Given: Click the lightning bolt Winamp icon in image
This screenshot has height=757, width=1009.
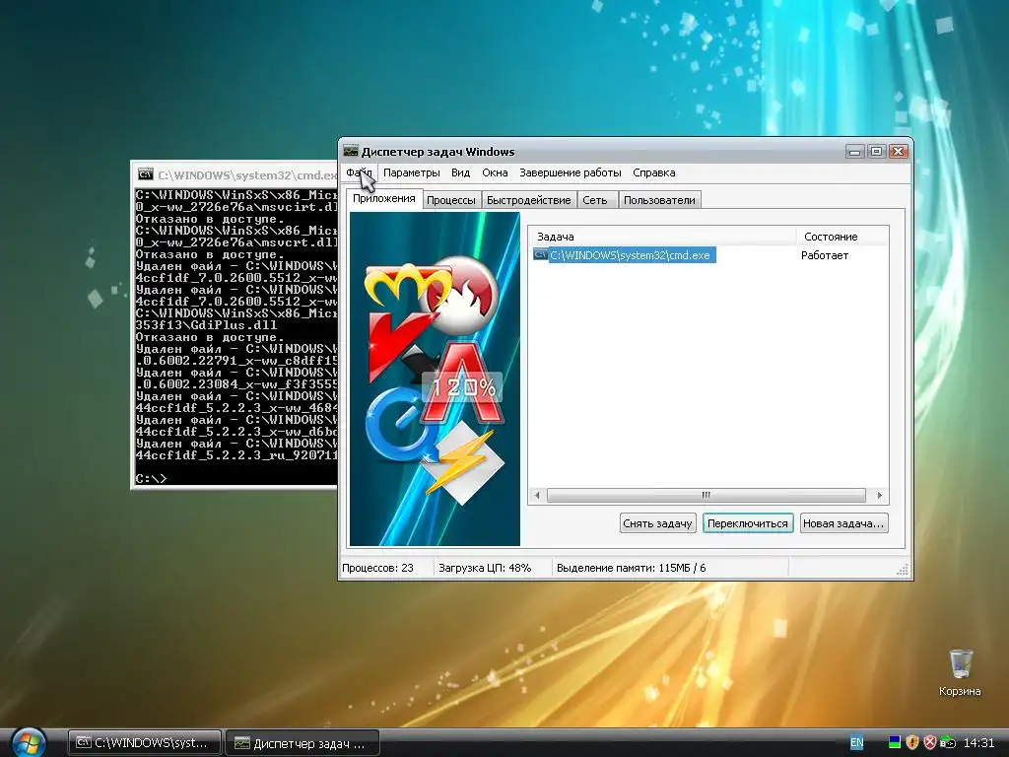Looking at the screenshot, I should pos(461,462).
